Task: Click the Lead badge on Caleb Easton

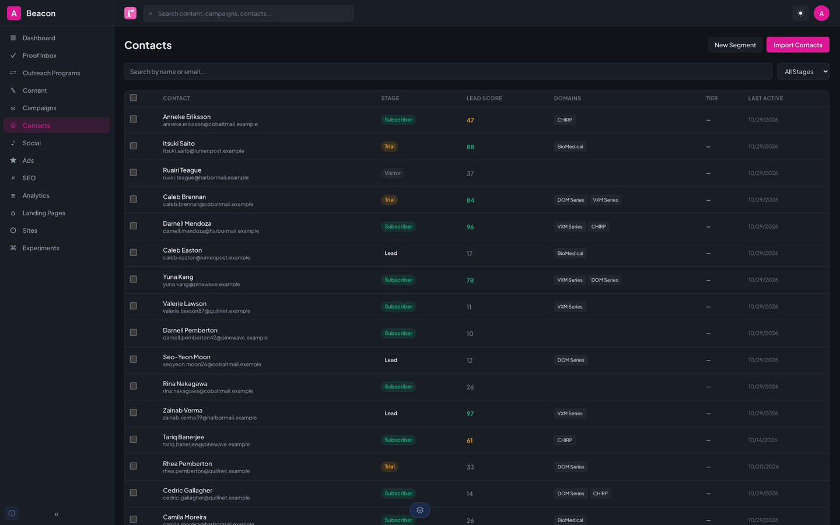Action: 391,254
